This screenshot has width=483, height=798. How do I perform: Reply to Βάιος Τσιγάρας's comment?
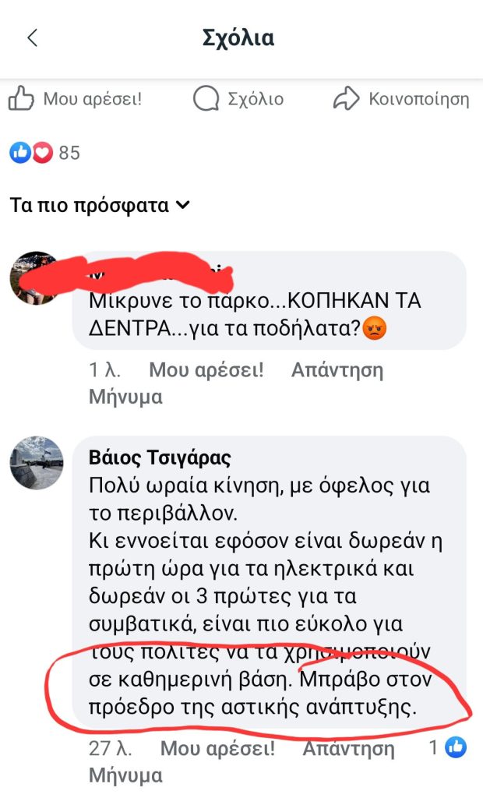pyautogui.click(x=348, y=749)
